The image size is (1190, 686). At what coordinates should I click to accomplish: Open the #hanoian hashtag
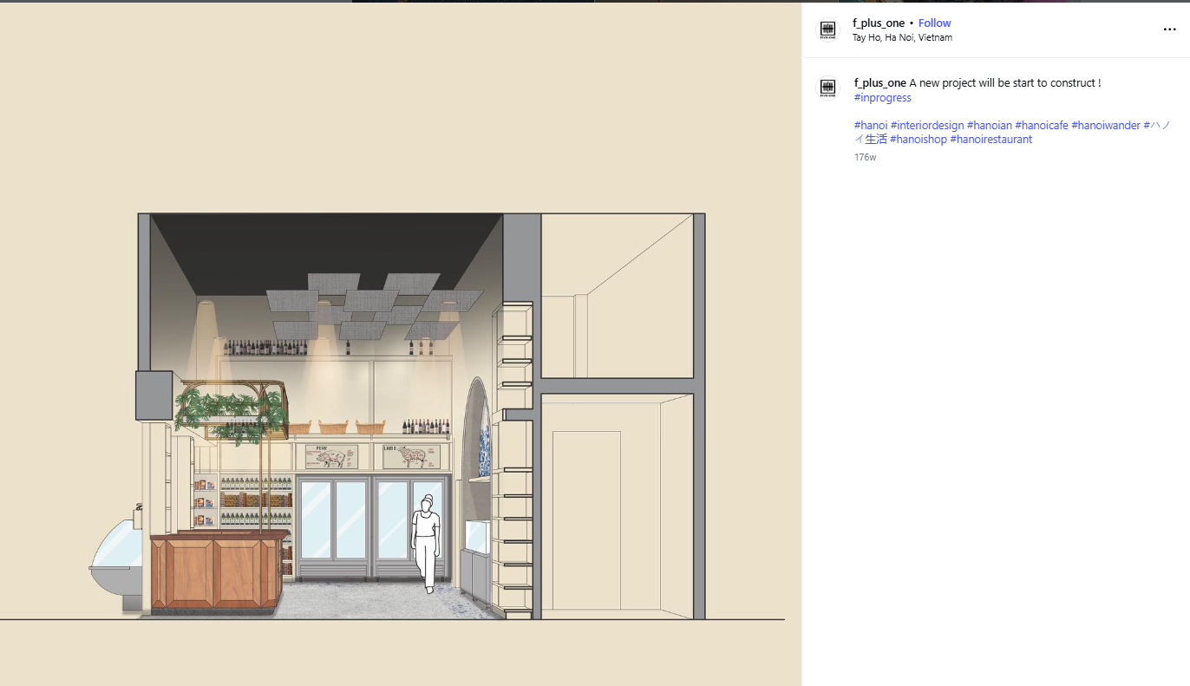coord(989,126)
